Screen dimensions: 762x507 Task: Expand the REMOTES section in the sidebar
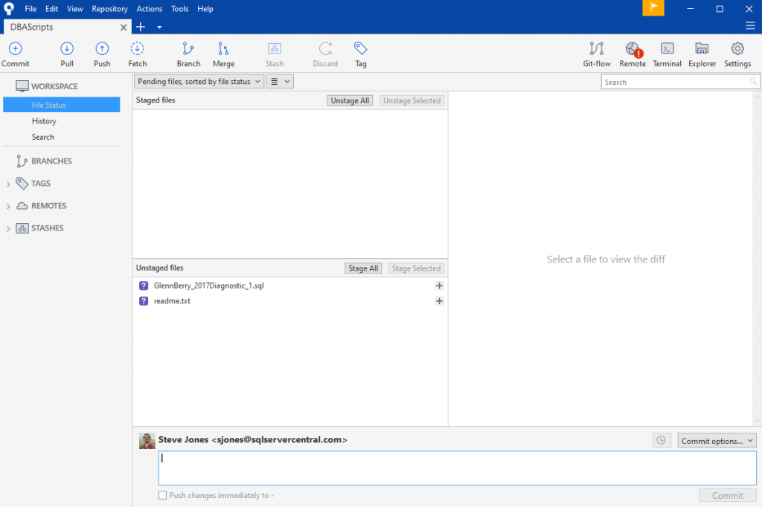[8, 206]
